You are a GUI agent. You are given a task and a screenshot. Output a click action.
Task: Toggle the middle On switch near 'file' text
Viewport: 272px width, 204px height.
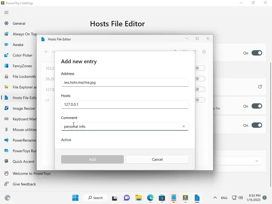(x=257, y=106)
